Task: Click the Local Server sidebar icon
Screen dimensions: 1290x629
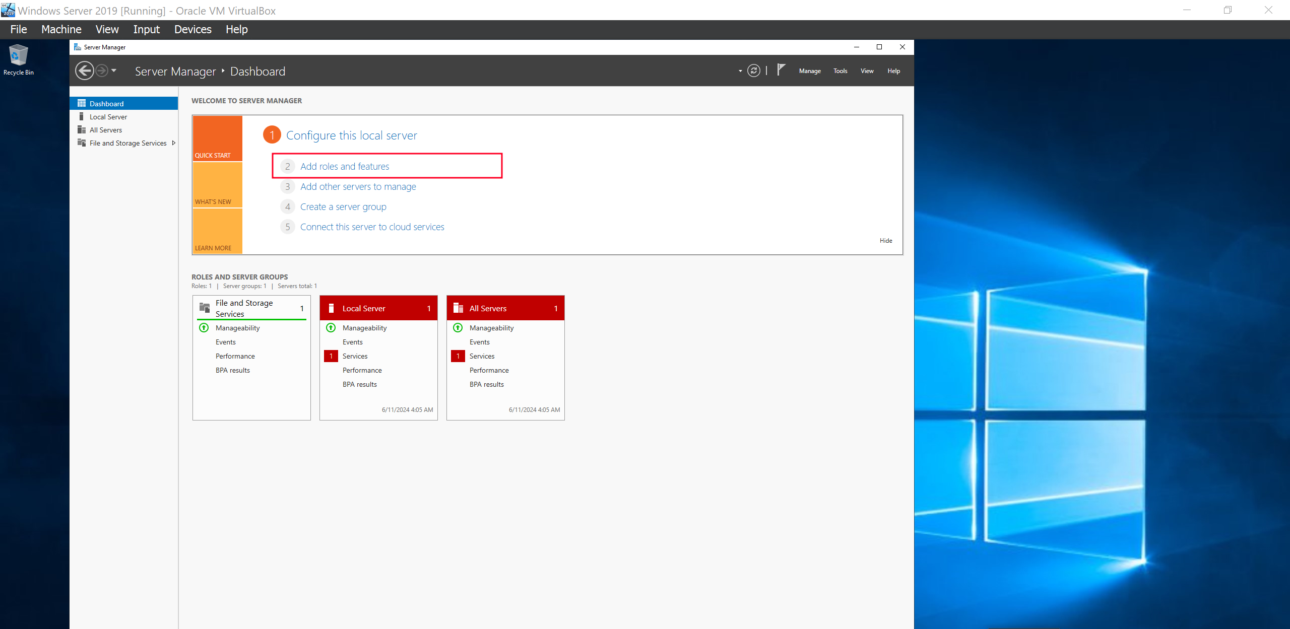Action: pos(82,116)
